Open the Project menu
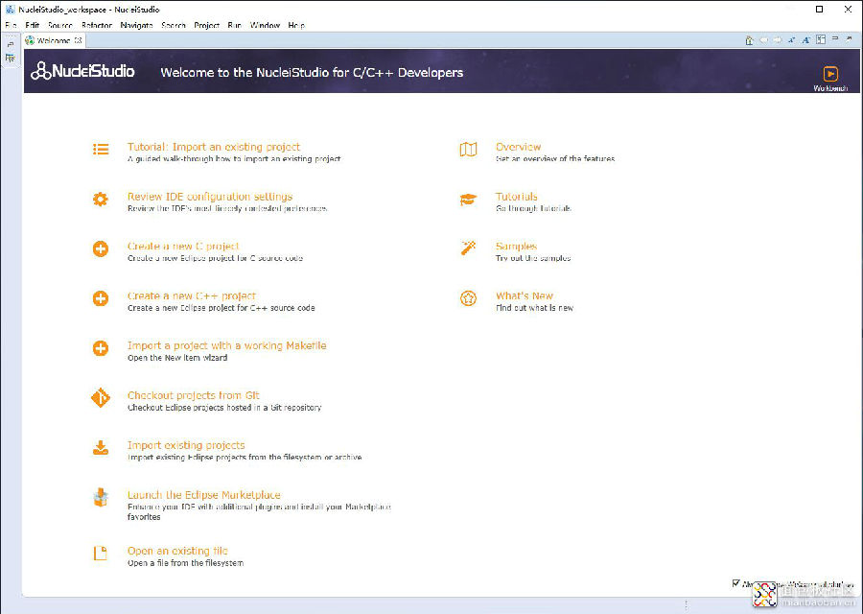This screenshot has height=614, width=863. point(207,25)
